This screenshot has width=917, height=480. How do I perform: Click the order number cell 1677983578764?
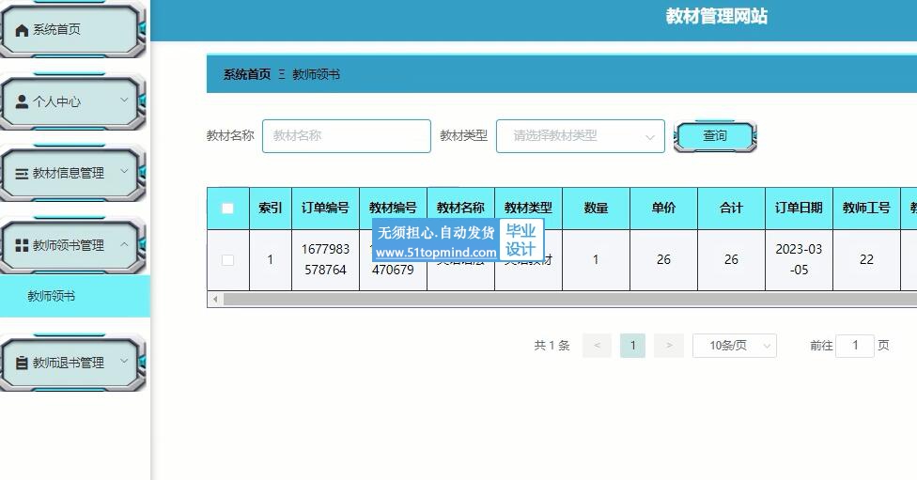pos(325,259)
